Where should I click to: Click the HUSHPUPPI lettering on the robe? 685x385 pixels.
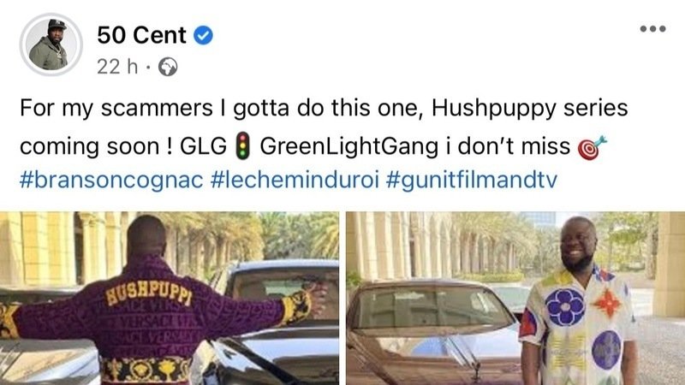point(149,292)
